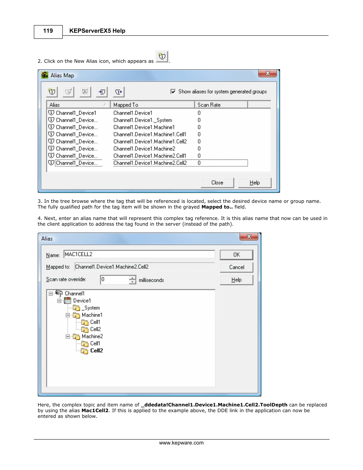The image size is (363, 470).
Task: Click scan rate 0 of Channel1.Device1.Machine1 row
Action: tap(199, 127)
